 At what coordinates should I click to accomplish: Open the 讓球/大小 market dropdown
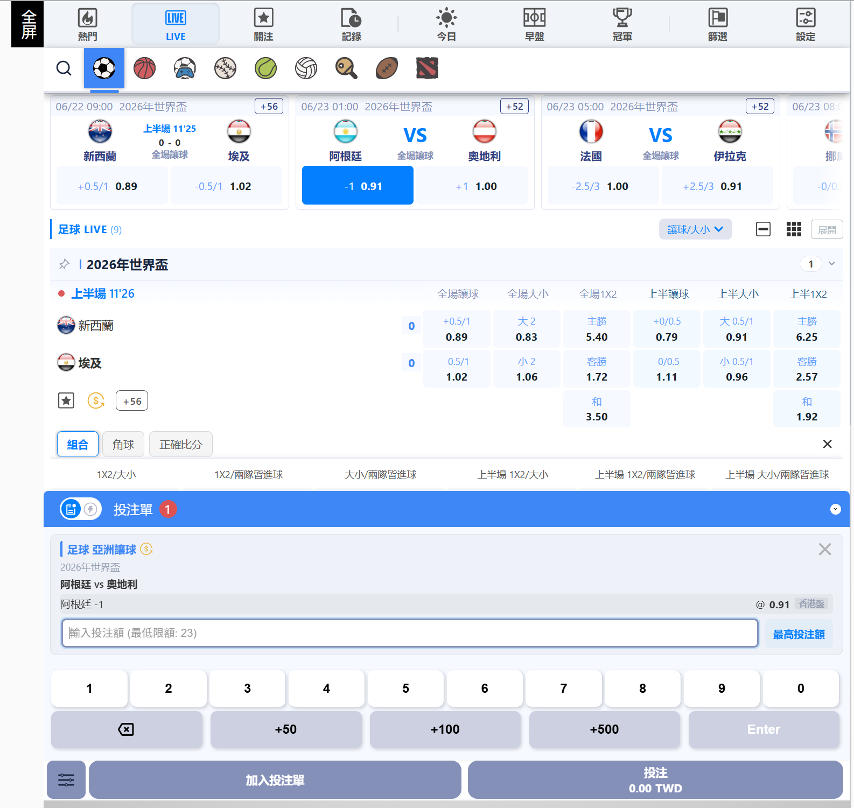pos(695,229)
